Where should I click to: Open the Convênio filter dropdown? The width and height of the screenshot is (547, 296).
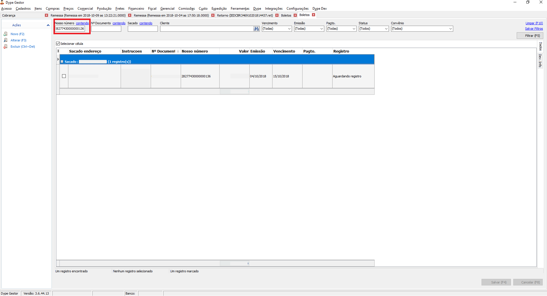coord(450,29)
